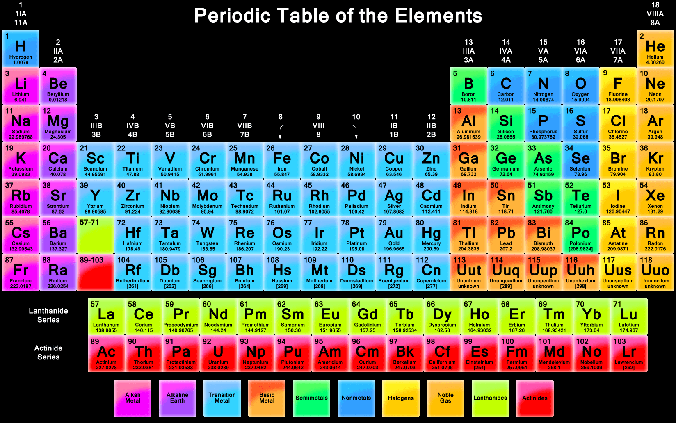Select the Helium element tile
Viewport: 676px width, 423px height.
click(655, 48)
